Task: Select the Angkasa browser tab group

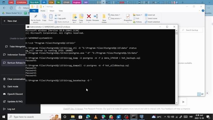Action: [x=77, y=2]
